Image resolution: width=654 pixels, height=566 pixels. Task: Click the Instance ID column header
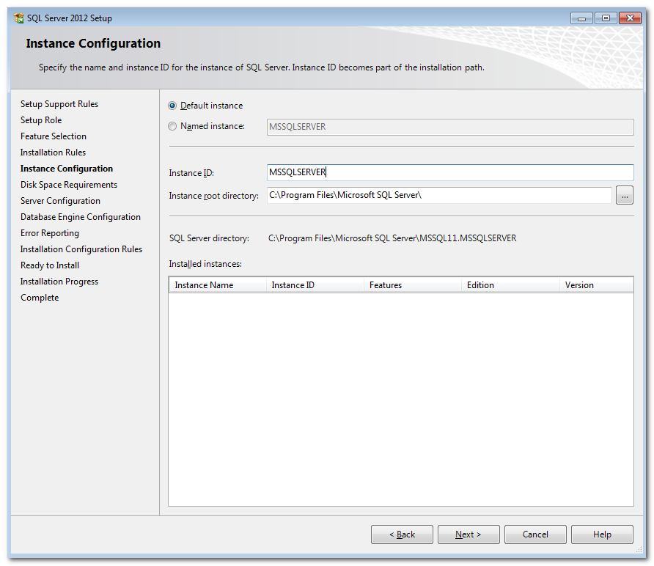click(x=315, y=285)
